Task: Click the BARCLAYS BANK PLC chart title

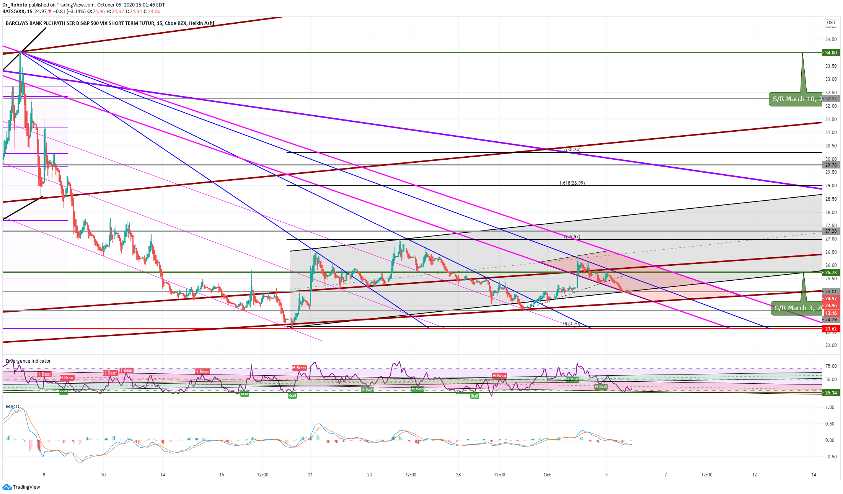Action: [110, 23]
